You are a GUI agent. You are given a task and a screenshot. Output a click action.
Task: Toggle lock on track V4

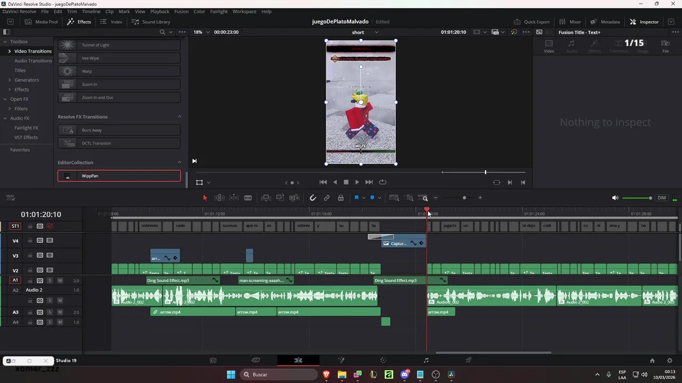pyautogui.click(x=30, y=240)
